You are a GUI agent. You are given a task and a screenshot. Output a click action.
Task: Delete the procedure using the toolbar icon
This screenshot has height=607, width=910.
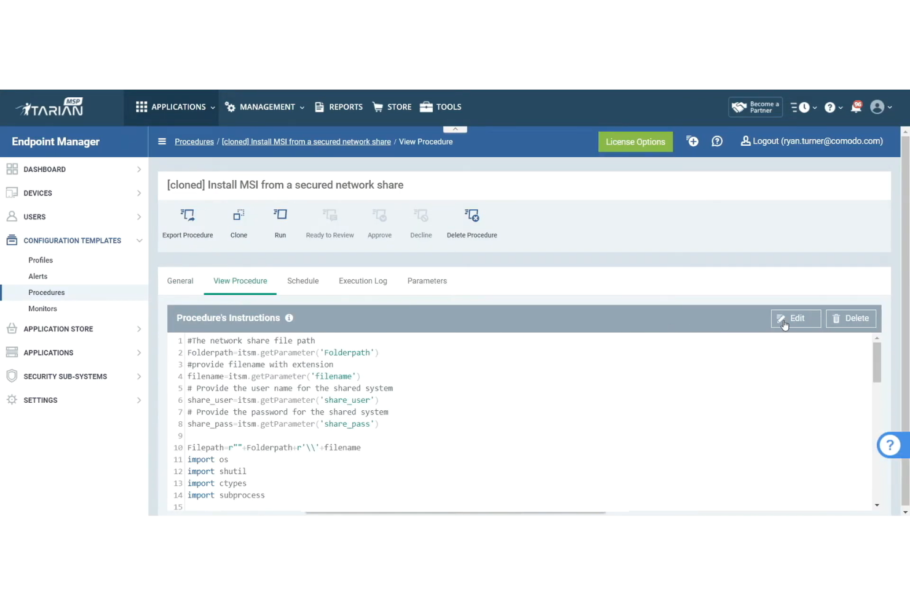point(472,223)
